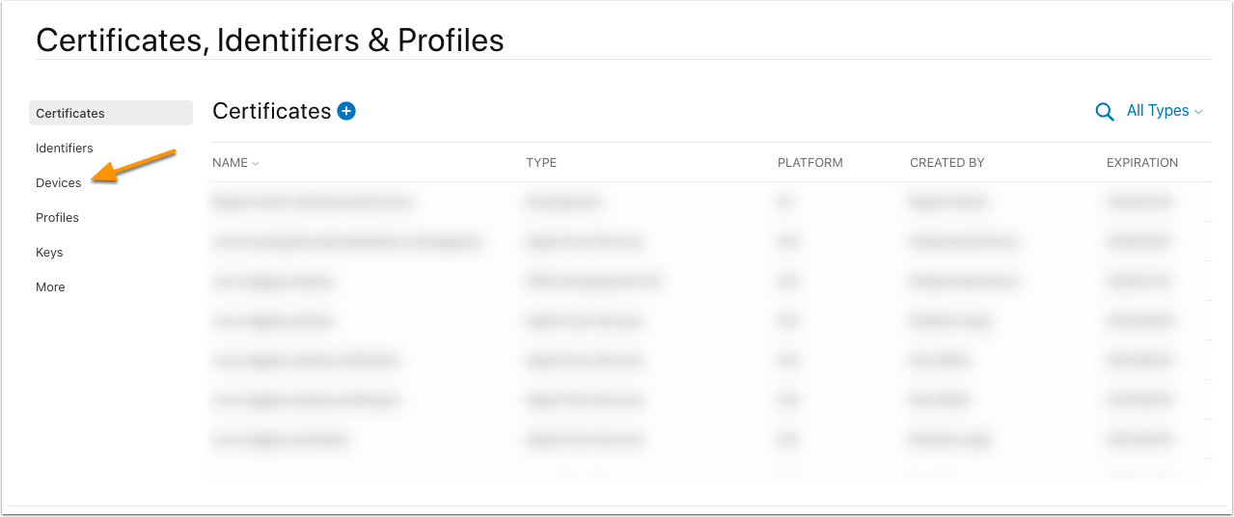Open the Identifiers sidebar section

coord(65,148)
